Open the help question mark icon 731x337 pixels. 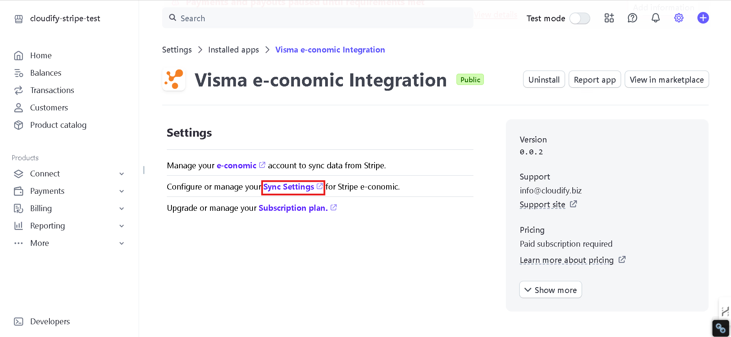pyautogui.click(x=633, y=18)
